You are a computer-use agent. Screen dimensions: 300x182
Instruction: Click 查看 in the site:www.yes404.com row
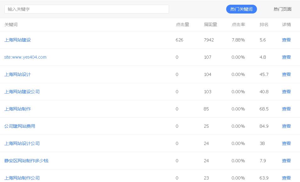286,57
